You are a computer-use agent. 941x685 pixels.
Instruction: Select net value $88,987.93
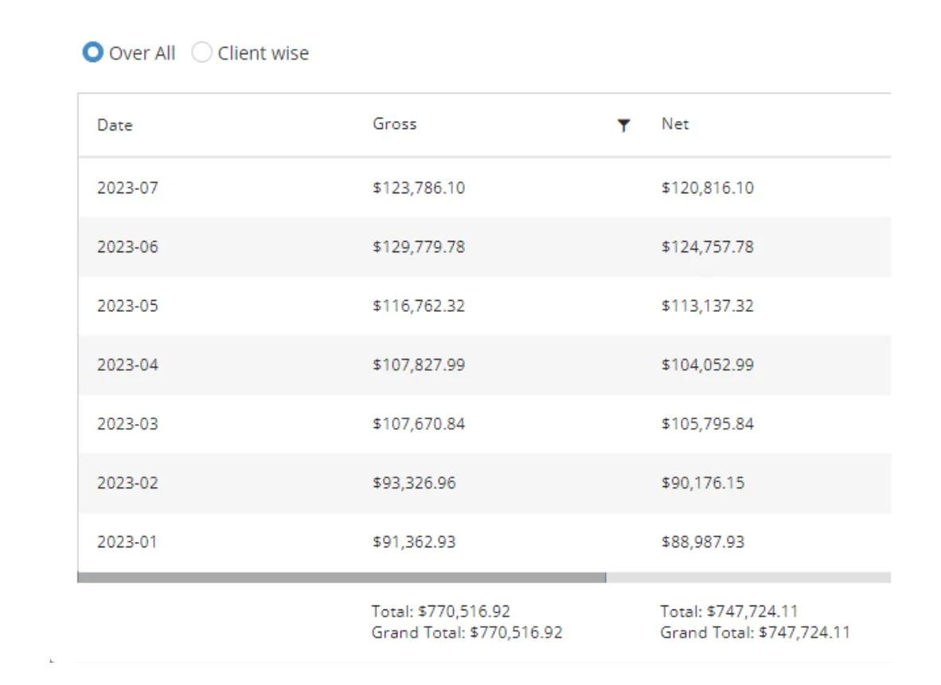pos(702,542)
